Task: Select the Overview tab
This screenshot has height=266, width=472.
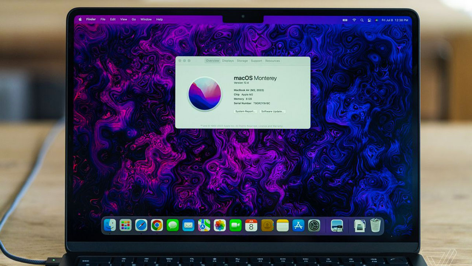Action: click(212, 61)
